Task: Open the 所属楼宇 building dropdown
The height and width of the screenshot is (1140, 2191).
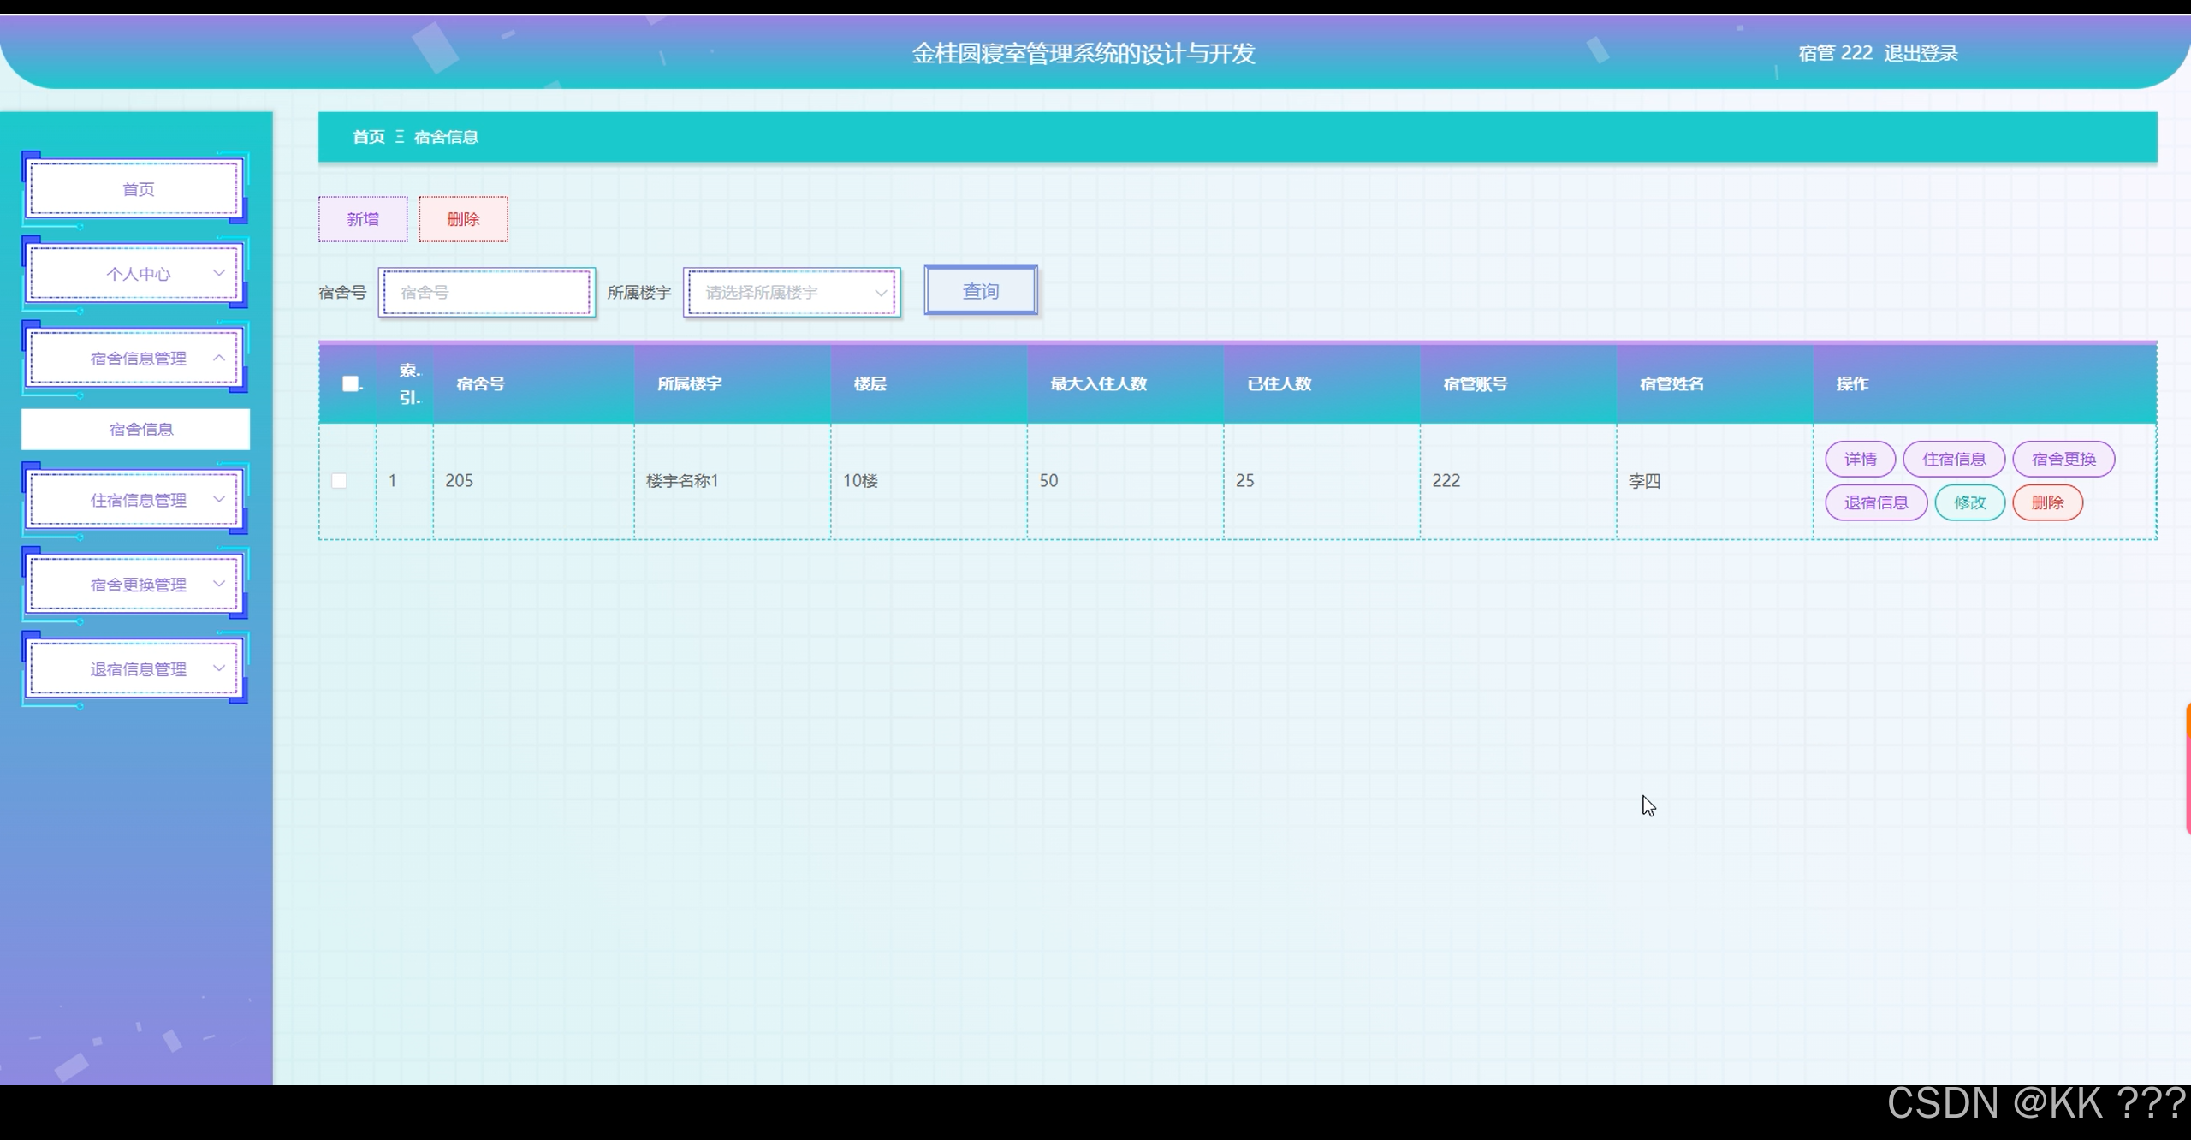Action: point(792,293)
